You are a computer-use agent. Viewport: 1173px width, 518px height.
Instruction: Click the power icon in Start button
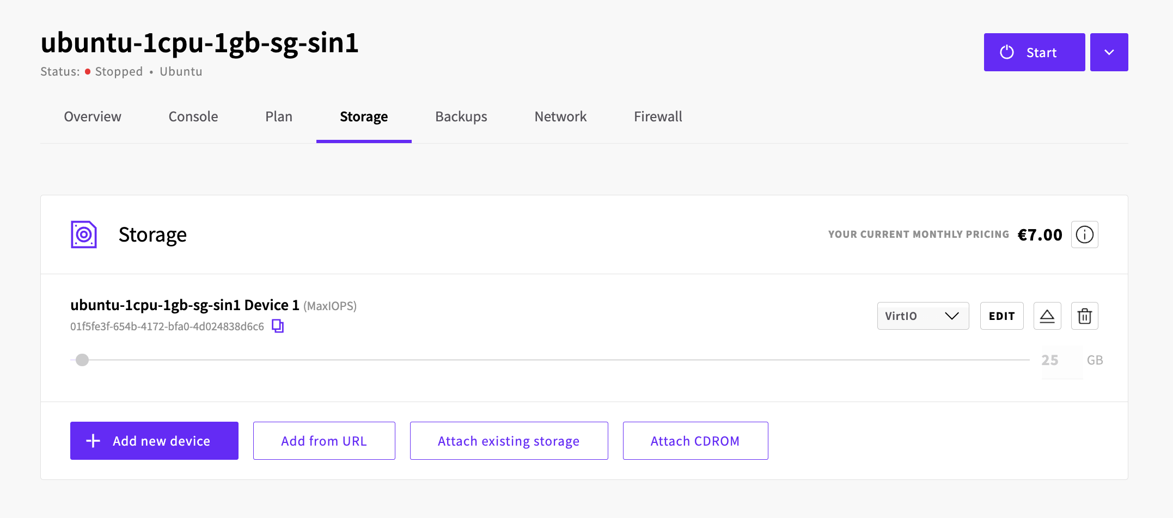[1007, 52]
